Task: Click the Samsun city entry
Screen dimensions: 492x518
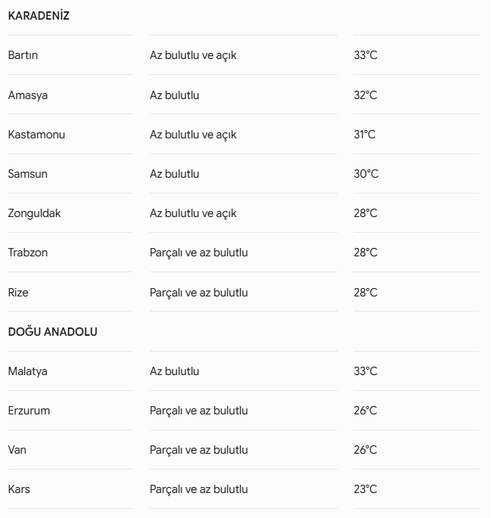Action: click(28, 174)
